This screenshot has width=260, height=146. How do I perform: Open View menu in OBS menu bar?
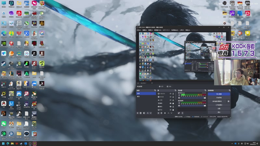150,30
